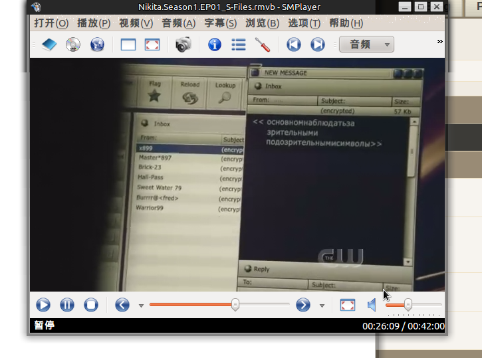Open forward step dropdown arrow
This screenshot has width=482, height=358.
322,306
